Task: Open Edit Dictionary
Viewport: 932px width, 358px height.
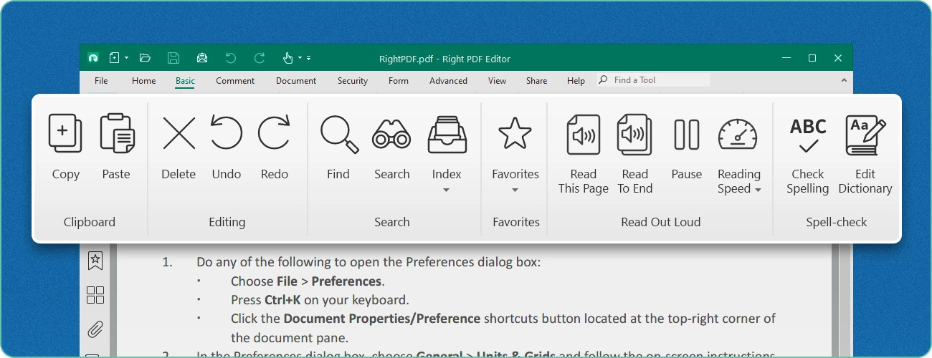Action: pyautogui.click(x=865, y=135)
